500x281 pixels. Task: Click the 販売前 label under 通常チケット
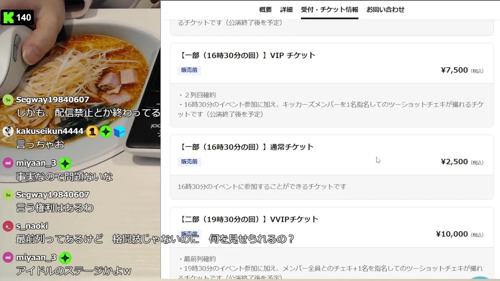click(189, 162)
